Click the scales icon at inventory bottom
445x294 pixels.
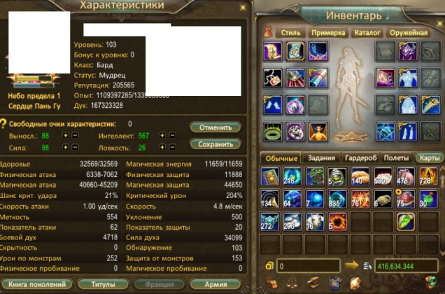[x=292, y=283]
